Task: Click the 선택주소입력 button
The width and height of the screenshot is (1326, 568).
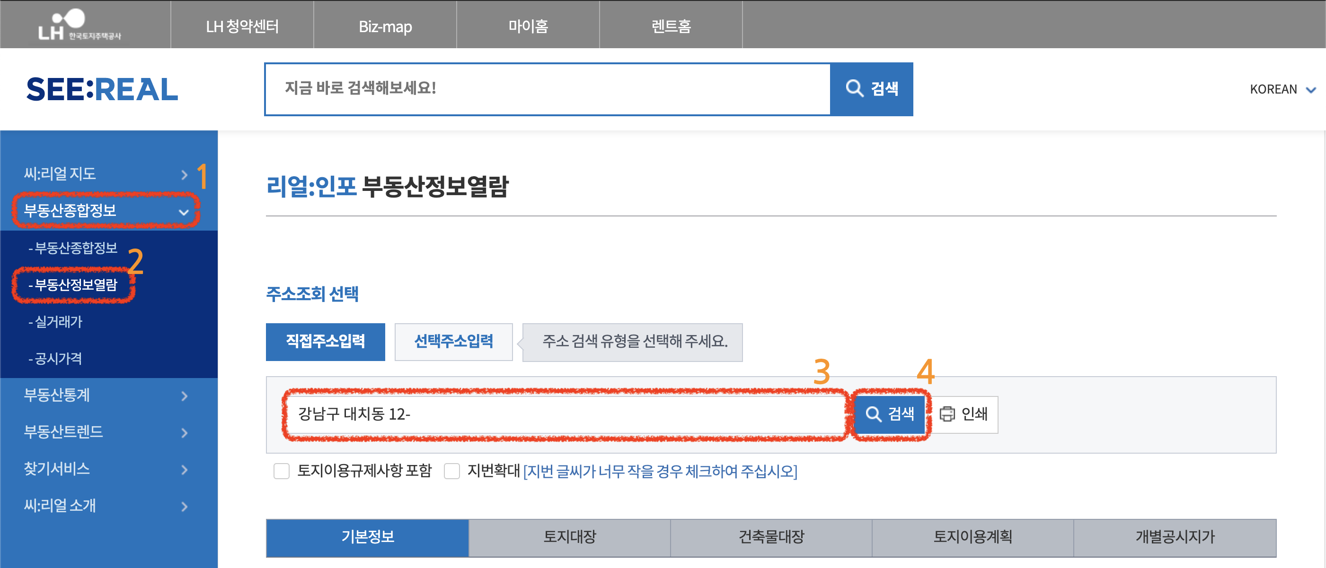Action: click(453, 341)
